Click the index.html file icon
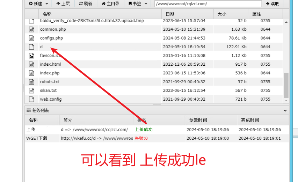Viewport: 298px width, 182px height. [31, 64]
